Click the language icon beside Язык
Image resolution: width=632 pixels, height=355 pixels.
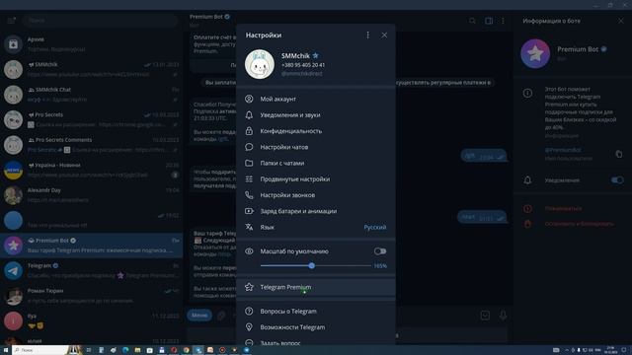click(x=249, y=227)
